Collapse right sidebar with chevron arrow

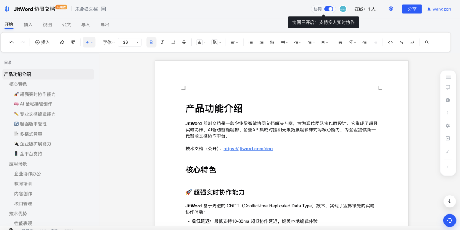pyautogui.click(x=448, y=167)
